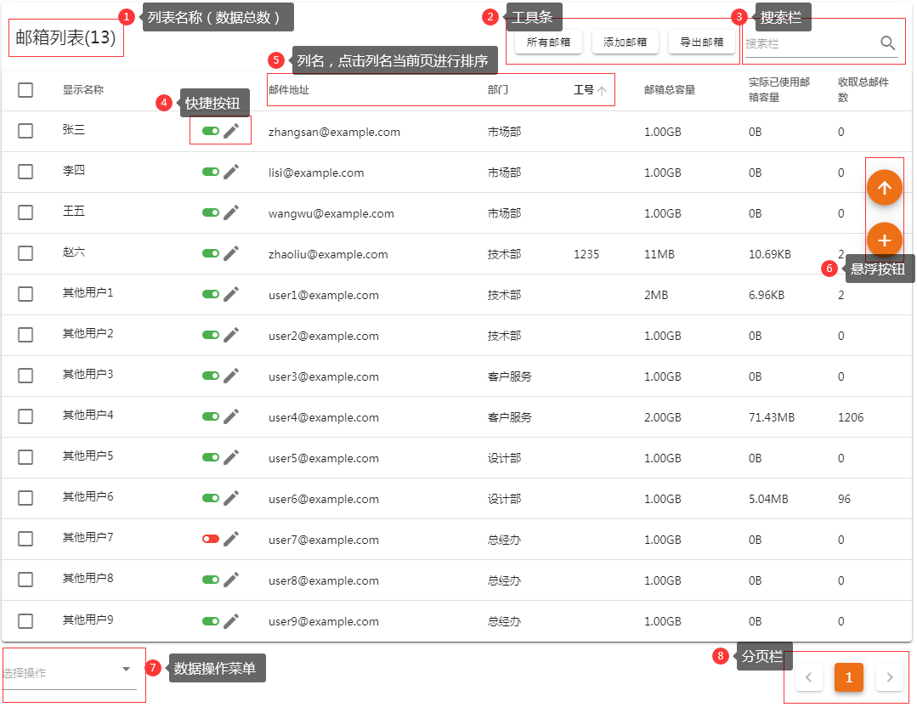Image resolution: width=917 pixels, height=713 pixels.
Task: Select page 1 in pagination
Action: [x=849, y=677]
